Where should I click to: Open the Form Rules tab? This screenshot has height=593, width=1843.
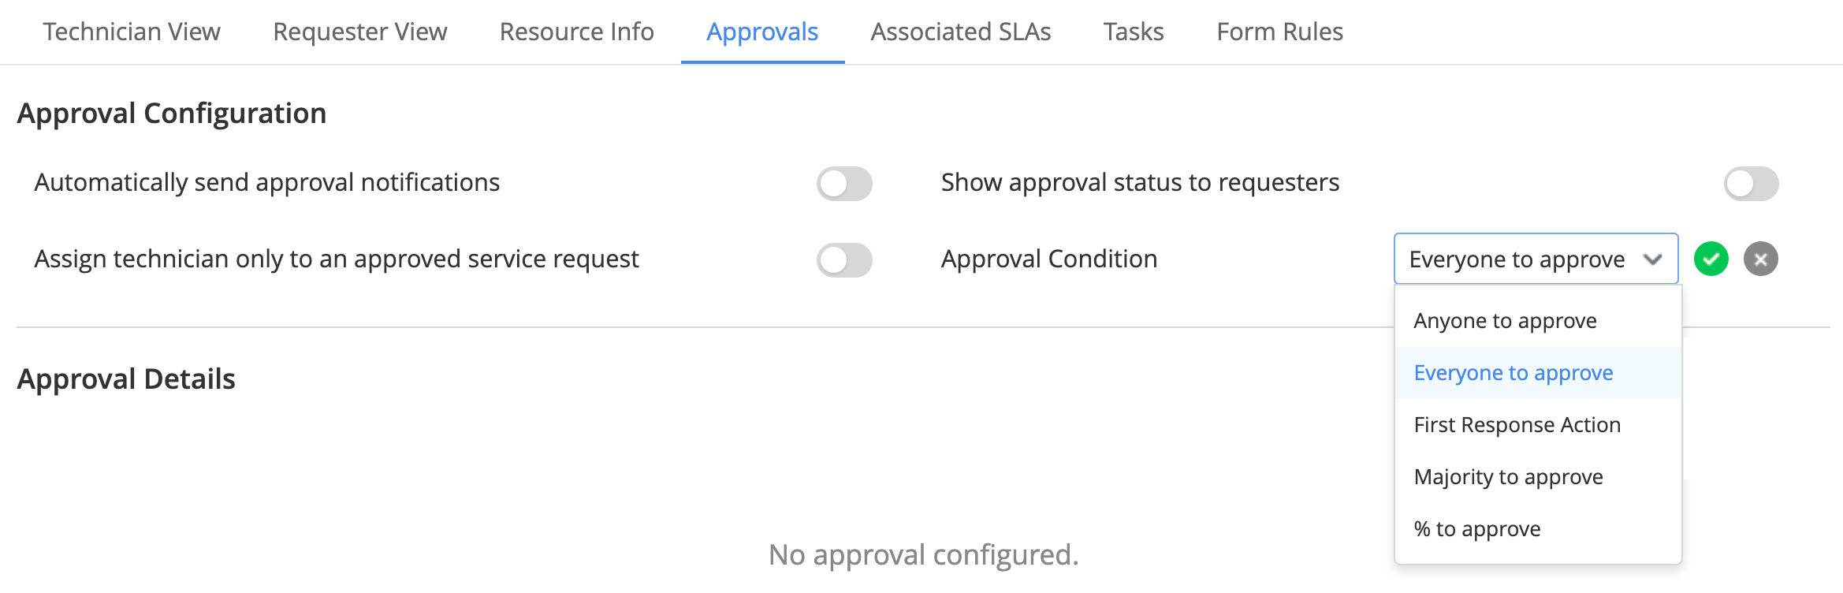[1280, 32]
